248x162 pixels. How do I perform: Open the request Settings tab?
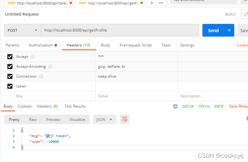pyautogui.click(x=187, y=45)
